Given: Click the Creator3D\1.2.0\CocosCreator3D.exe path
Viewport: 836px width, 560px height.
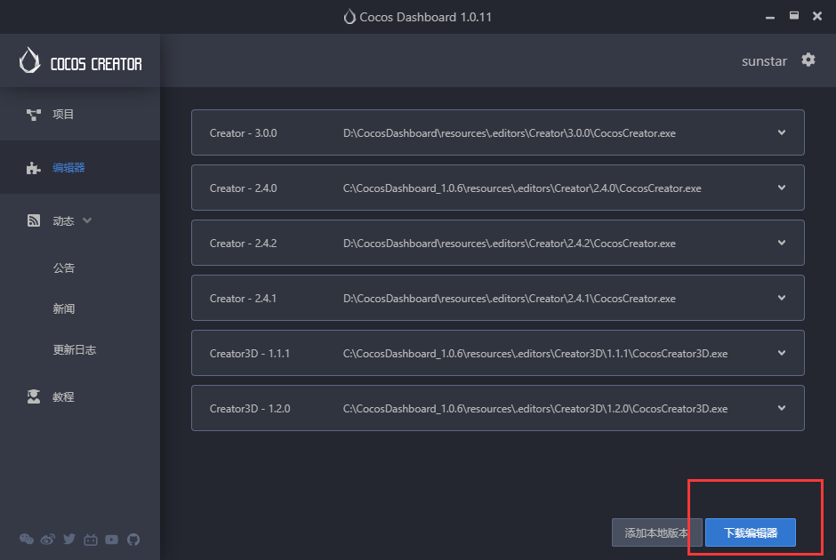Looking at the screenshot, I should tap(535, 409).
